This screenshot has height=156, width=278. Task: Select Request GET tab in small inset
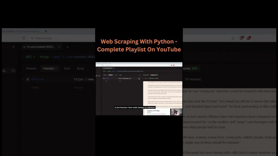[x=146, y=75]
